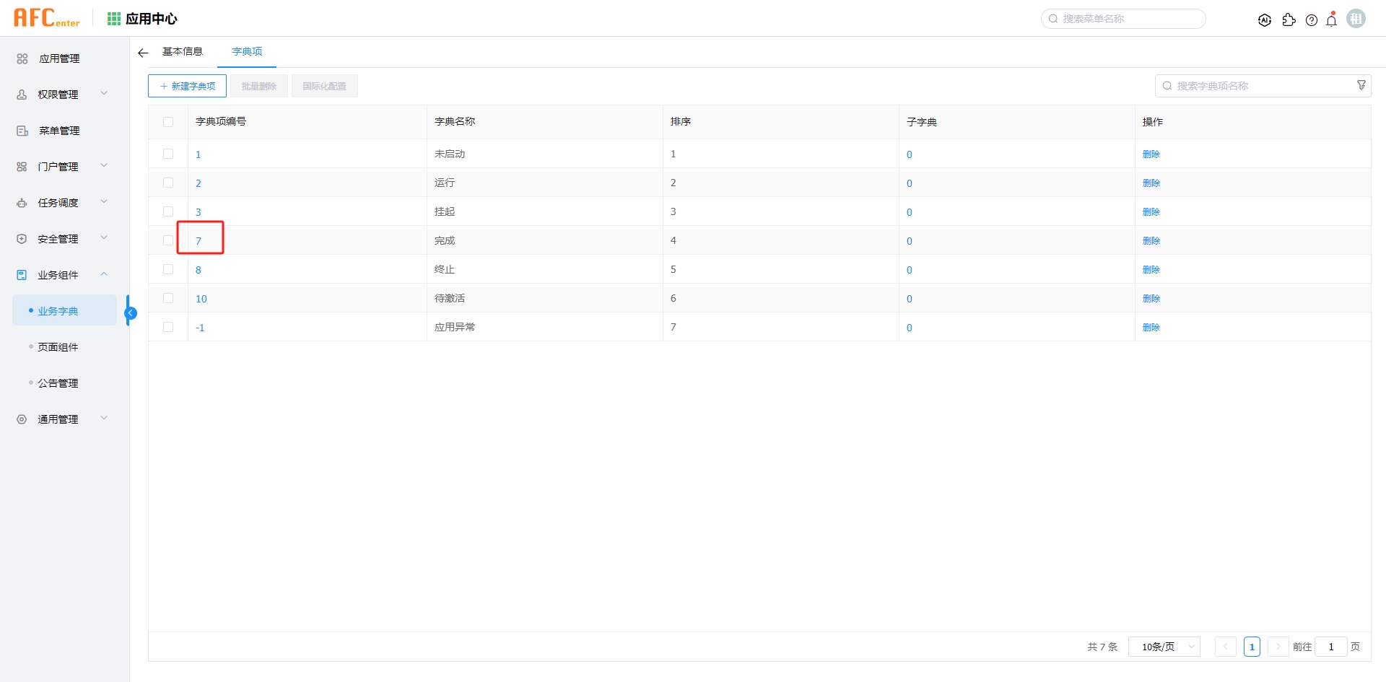Open the filter icon beside dictionary search
The width and height of the screenshot is (1386, 682).
(1361, 84)
